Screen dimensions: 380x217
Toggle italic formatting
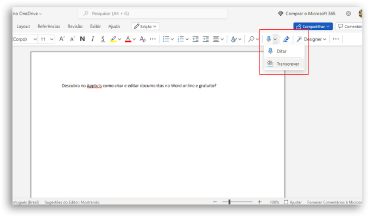point(93,39)
